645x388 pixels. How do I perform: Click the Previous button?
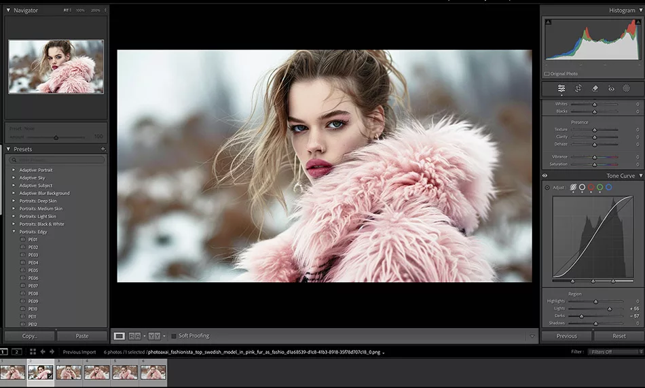point(566,336)
